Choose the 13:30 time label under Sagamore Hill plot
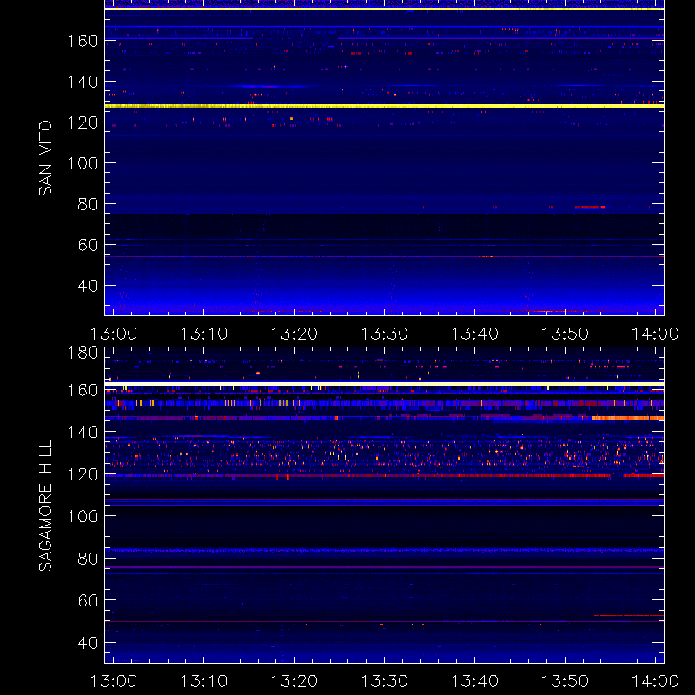This screenshot has width=695, height=695. [x=384, y=681]
